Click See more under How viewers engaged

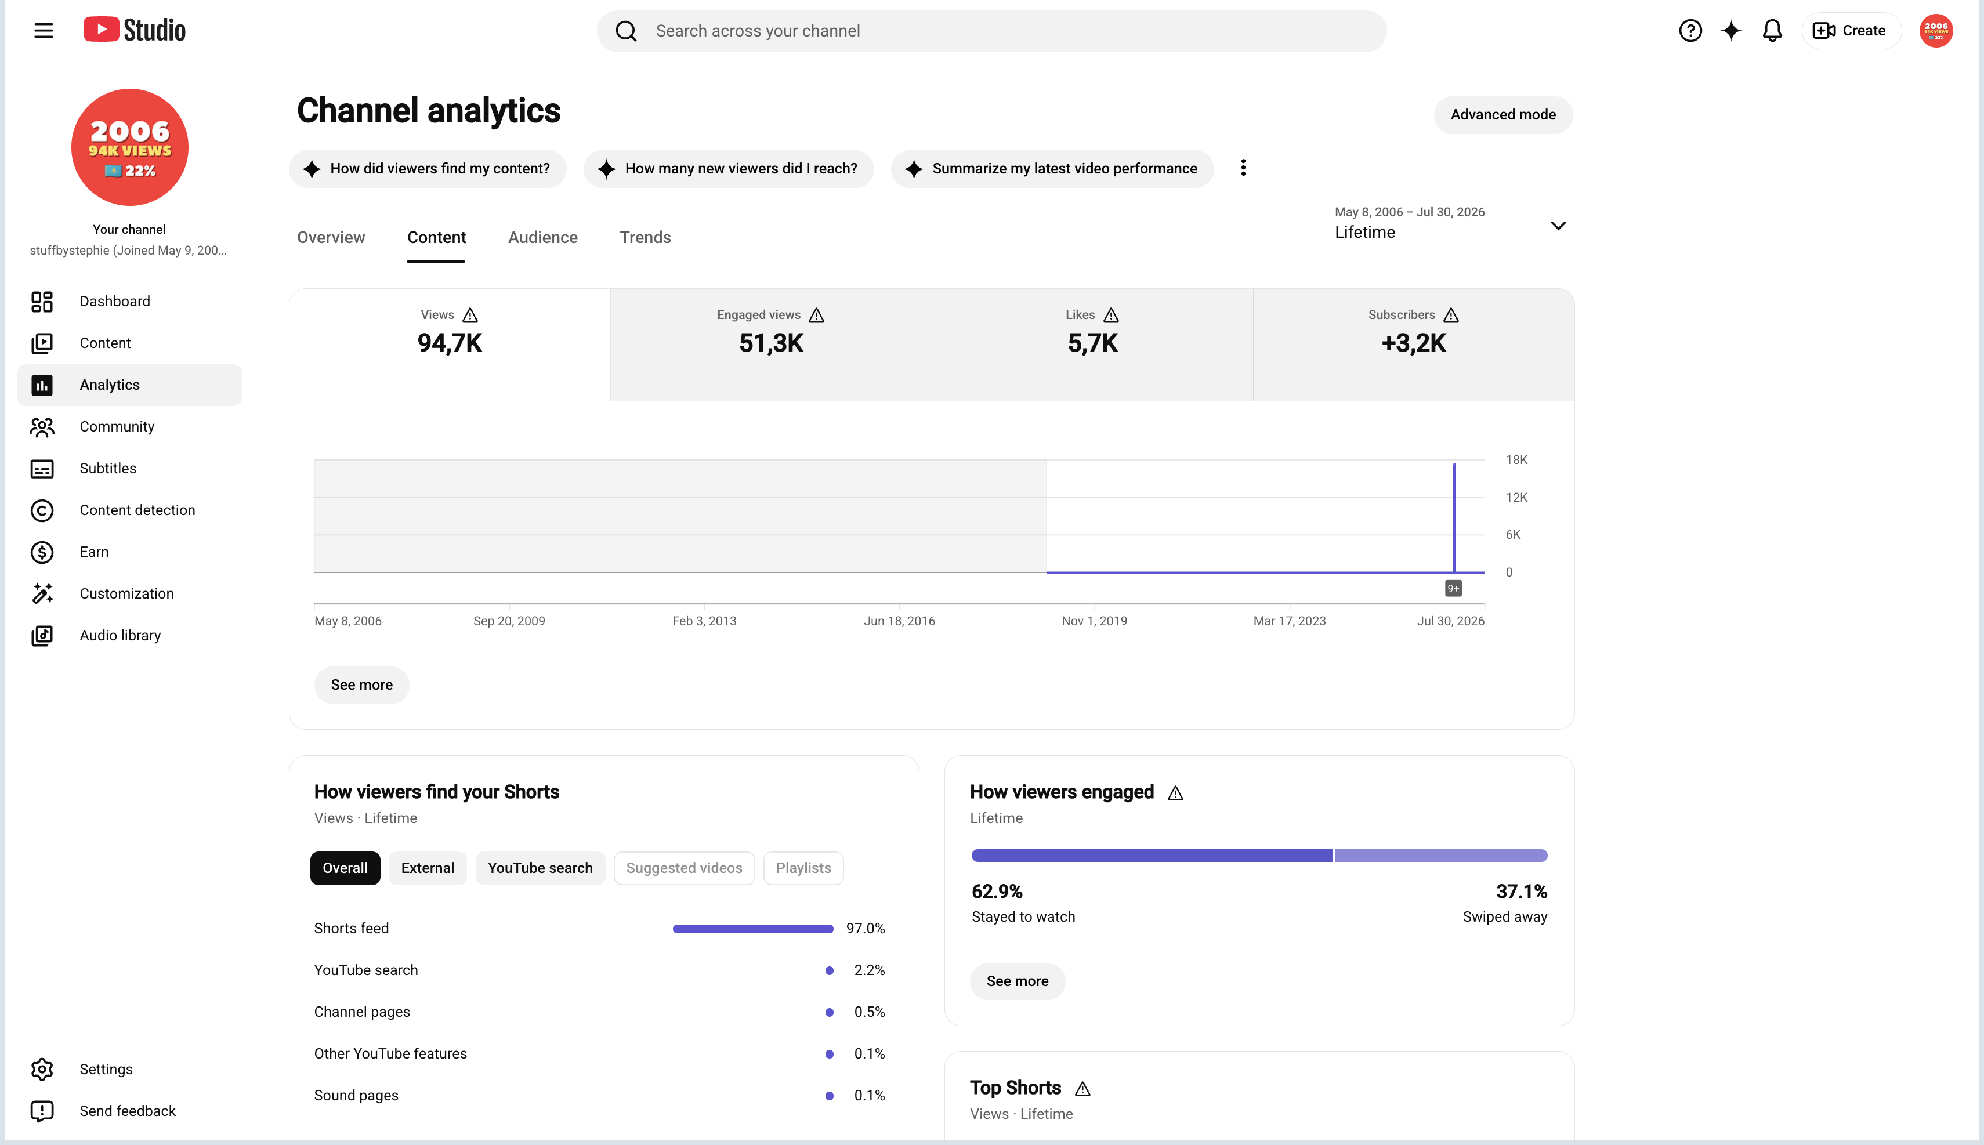click(x=1017, y=981)
